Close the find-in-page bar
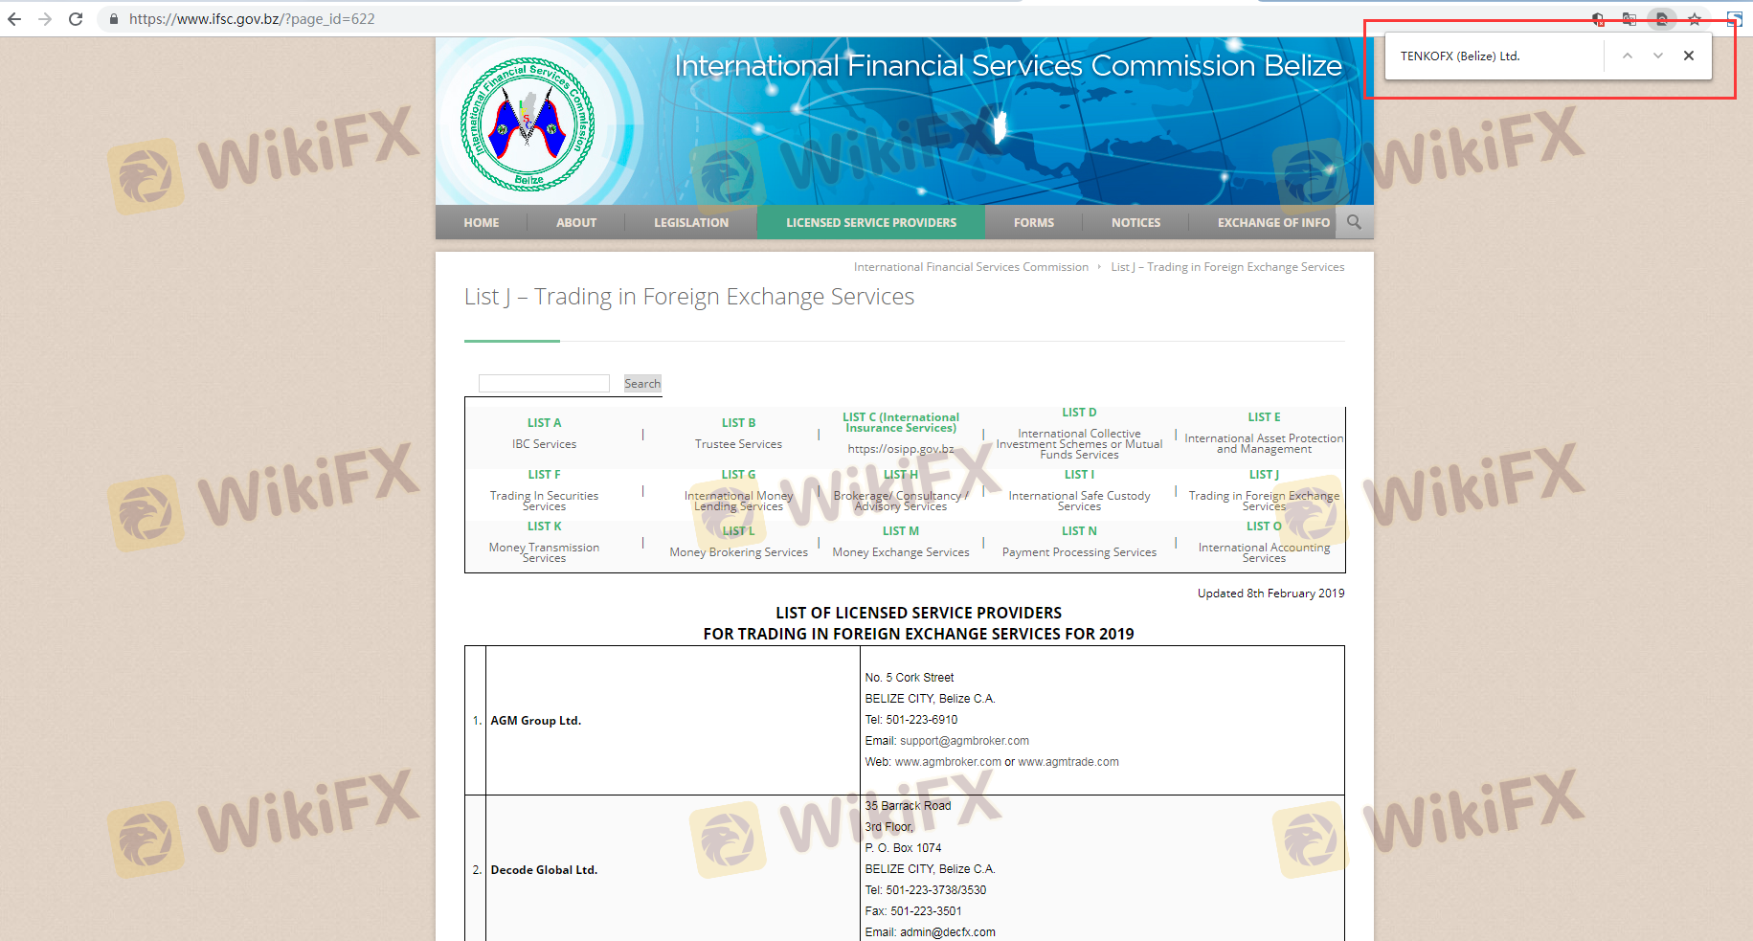1753x941 pixels. tap(1689, 56)
